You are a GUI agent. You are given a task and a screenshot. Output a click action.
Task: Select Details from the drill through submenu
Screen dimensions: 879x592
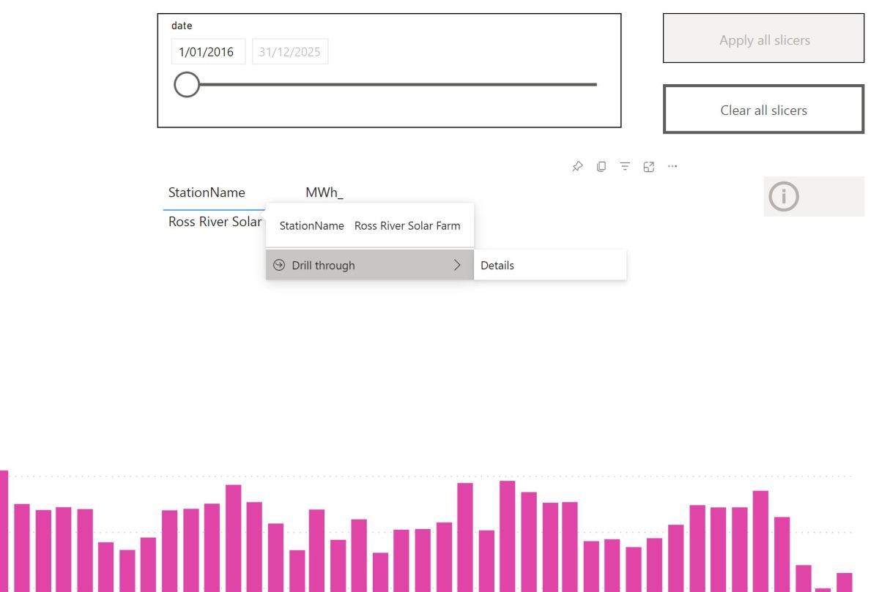click(497, 266)
